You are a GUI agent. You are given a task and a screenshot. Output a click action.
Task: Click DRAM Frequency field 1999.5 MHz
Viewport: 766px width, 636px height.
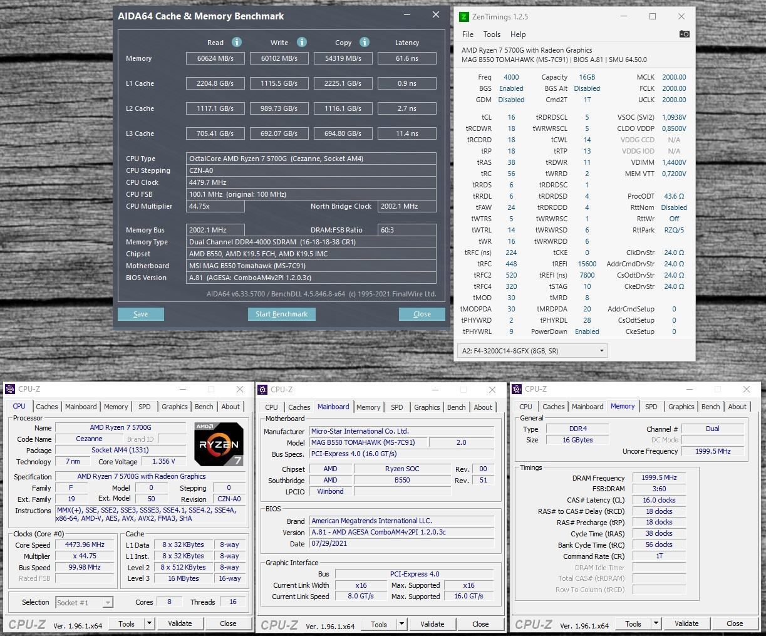pos(659,477)
